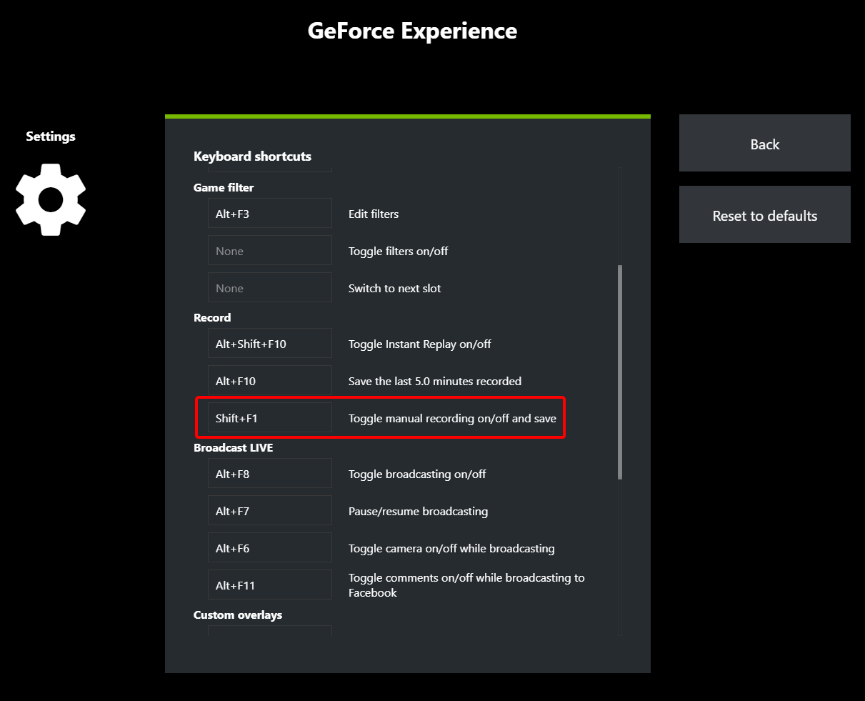Click 'Toggle broadcasting on/off' label
The image size is (865, 701).
coord(417,474)
